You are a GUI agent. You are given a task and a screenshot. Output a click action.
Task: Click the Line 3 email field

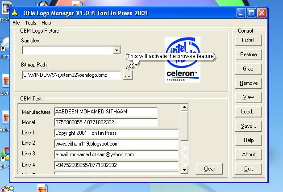pyautogui.click(x=116, y=154)
